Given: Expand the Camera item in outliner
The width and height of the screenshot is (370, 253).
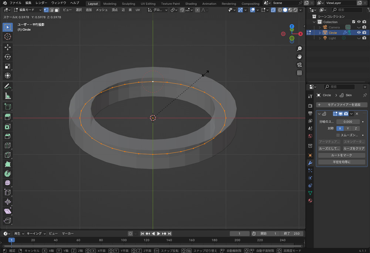Looking at the screenshot, I should click(320, 27).
